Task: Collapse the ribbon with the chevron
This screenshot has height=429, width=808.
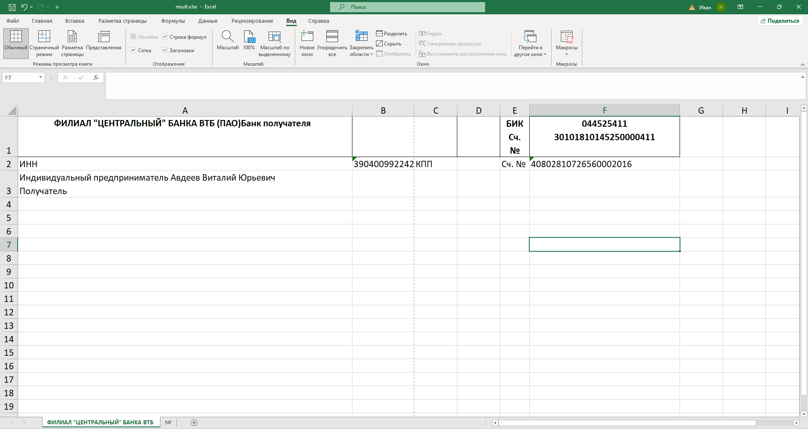Action: (803, 64)
